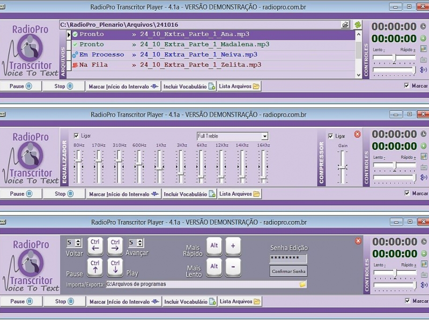Toggle the equalizer Ligar checkbox

76,136
